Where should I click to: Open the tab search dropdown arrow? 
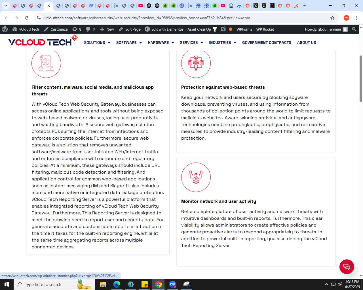point(5,6)
